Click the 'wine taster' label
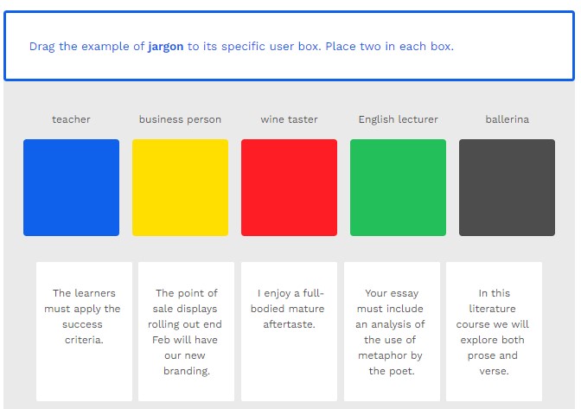Viewport: 581px width, 409px height. click(289, 119)
